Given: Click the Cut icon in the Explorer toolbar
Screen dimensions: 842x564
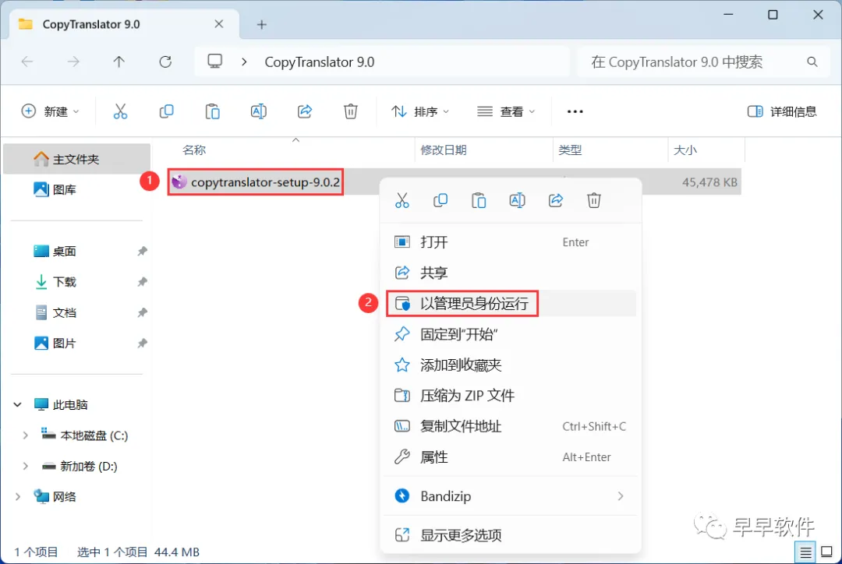Looking at the screenshot, I should click(120, 111).
